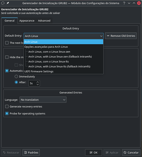This screenshot has height=157, width=142.
Task: Decrease the After timeout with down arrow
Action: [x=38, y=84]
